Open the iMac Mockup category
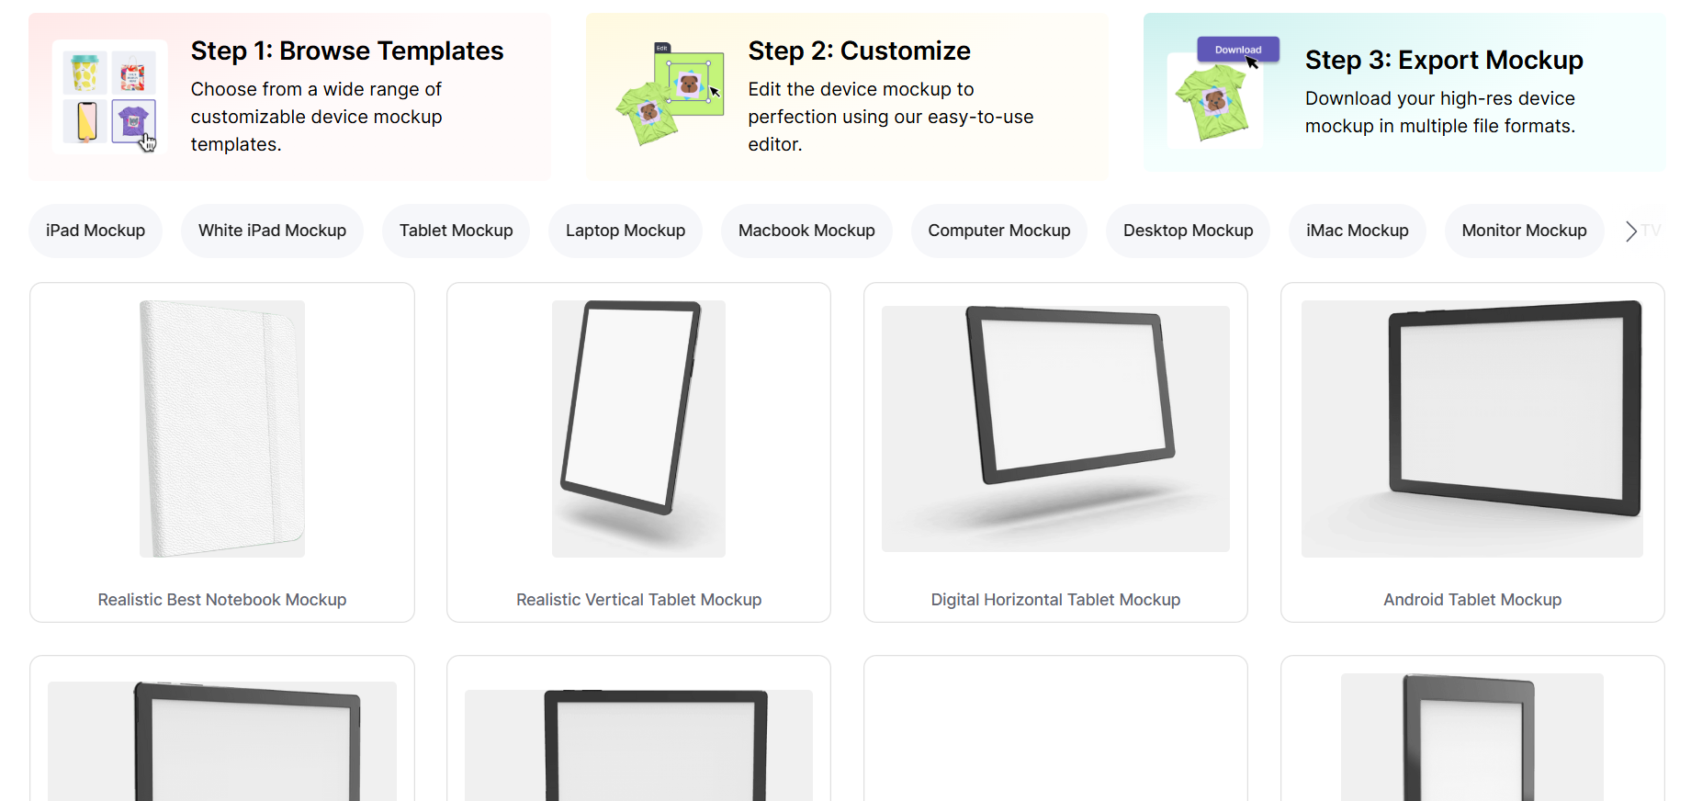 coord(1358,231)
